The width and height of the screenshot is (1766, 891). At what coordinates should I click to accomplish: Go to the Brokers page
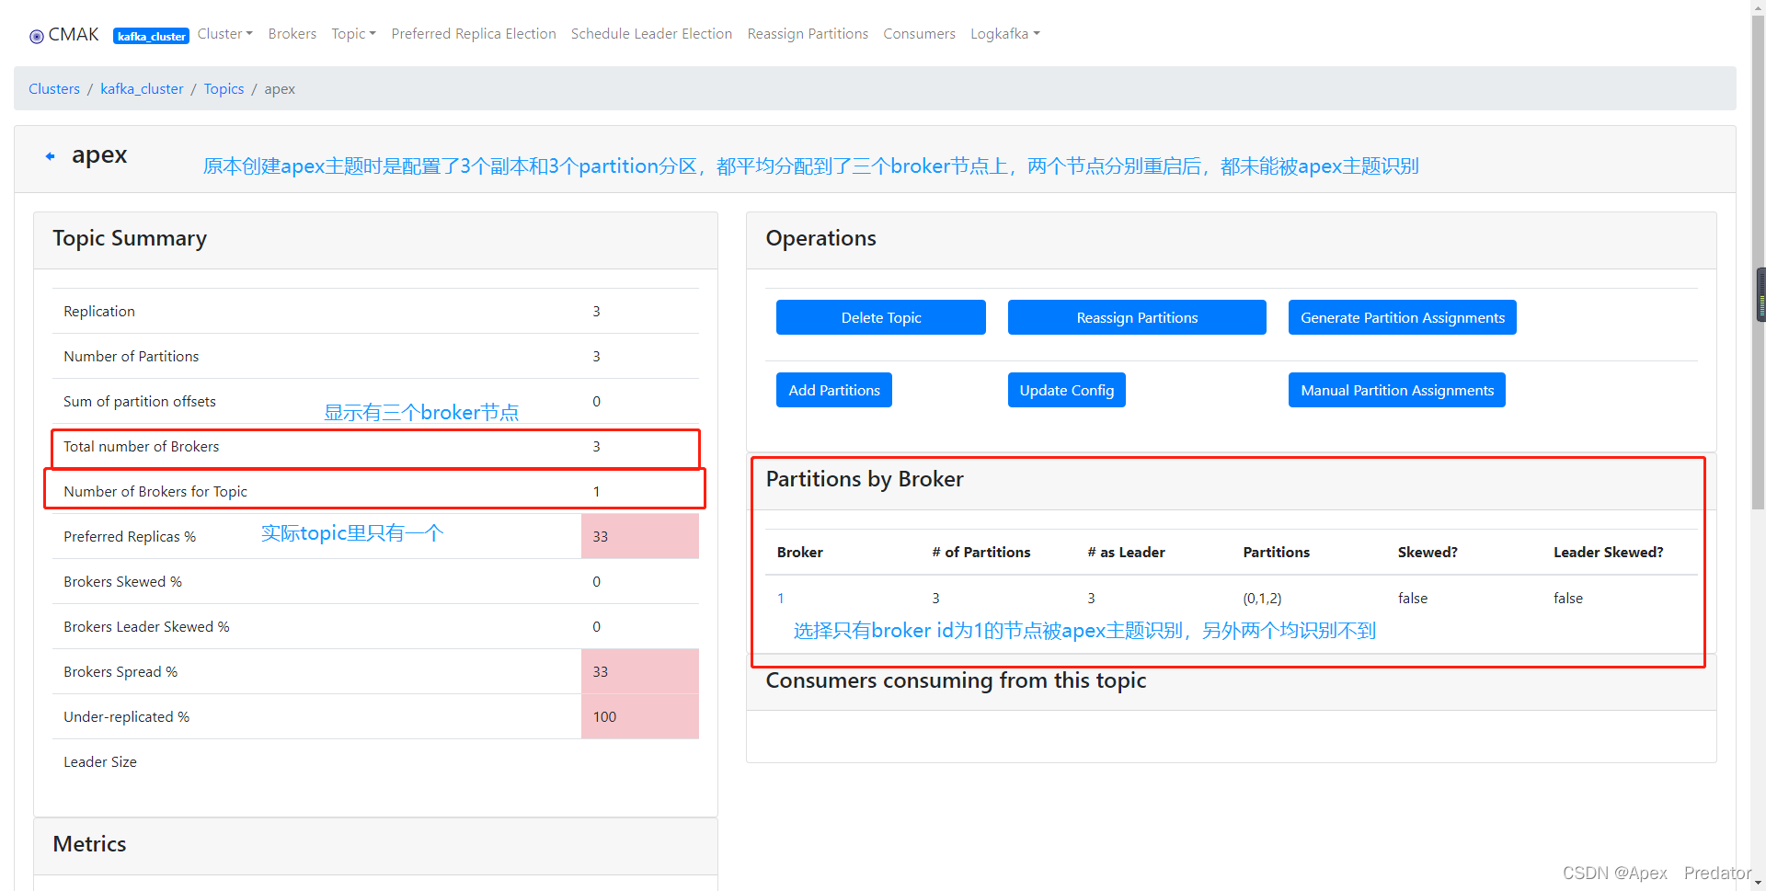292,34
